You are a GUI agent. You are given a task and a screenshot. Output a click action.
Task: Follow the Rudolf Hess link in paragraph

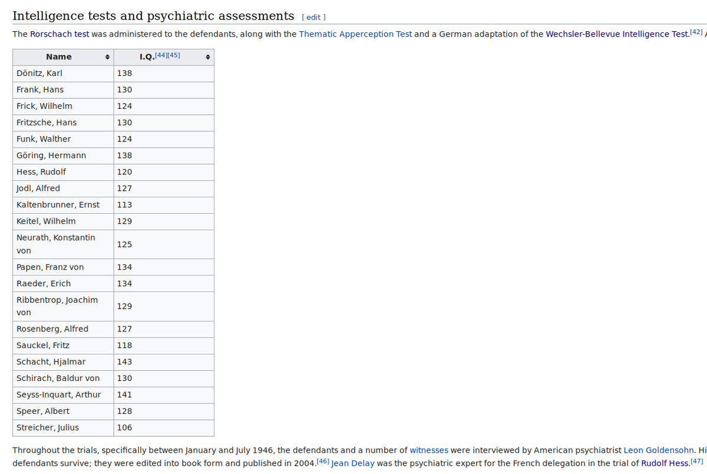coord(665,463)
